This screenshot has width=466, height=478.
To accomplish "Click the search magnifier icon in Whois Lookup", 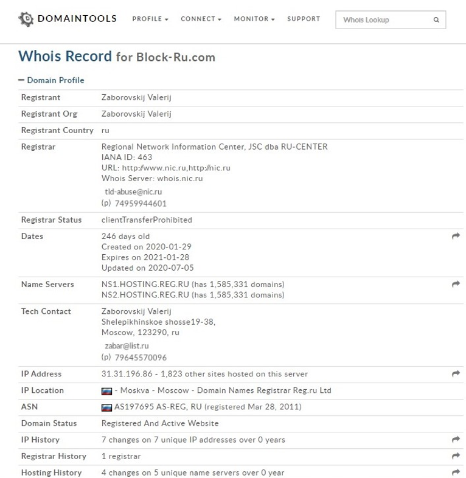I will [x=436, y=20].
